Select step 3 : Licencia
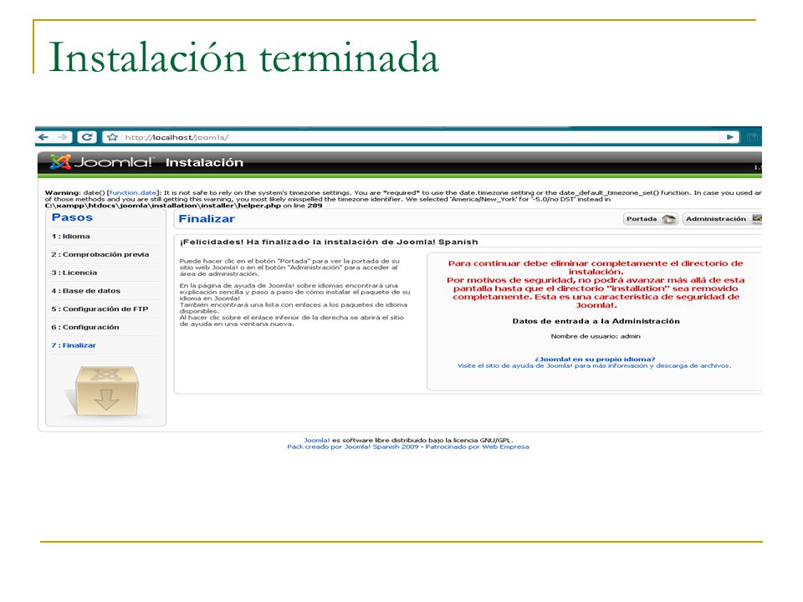Image resolution: width=803 pixels, height=602 pixels. [74, 273]
